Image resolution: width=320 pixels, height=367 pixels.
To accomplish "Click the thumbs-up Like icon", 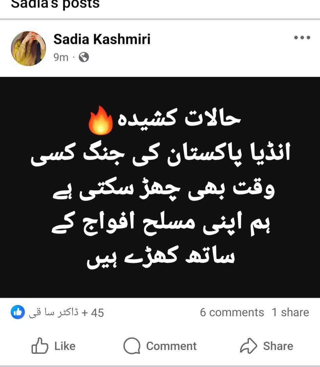I will [x=40, y=346].
